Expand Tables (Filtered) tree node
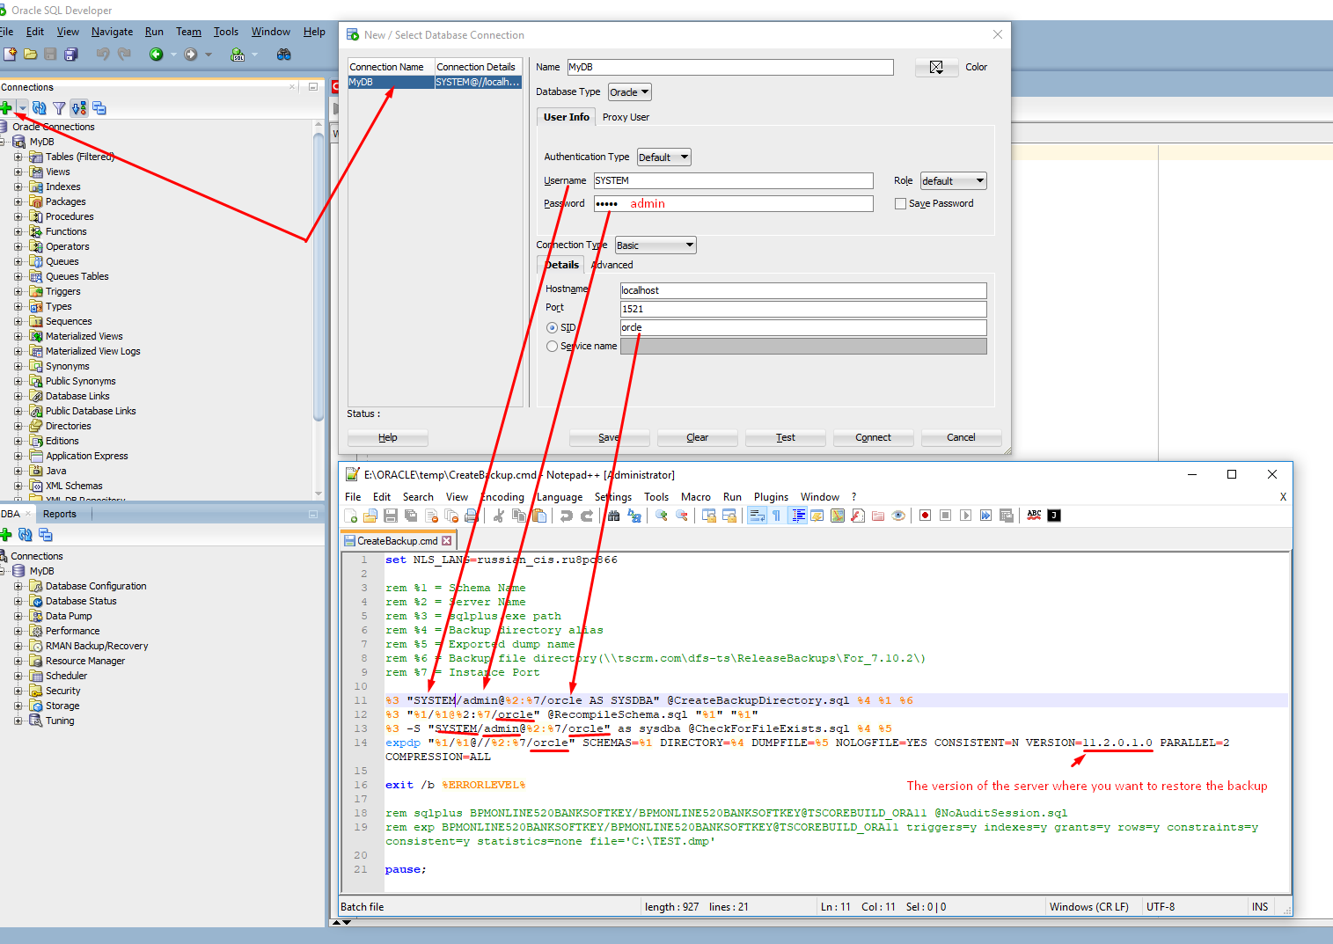The height and width of the screenshot is (944, 1333). 18,157
